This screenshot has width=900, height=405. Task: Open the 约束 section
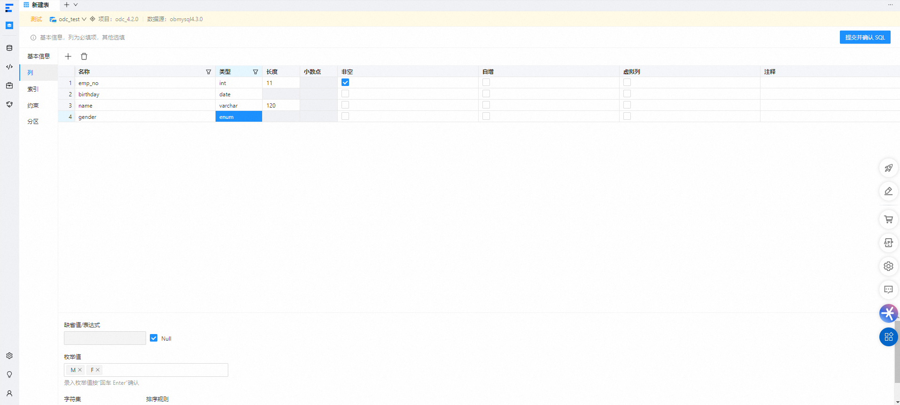click(x=39, y=106)
